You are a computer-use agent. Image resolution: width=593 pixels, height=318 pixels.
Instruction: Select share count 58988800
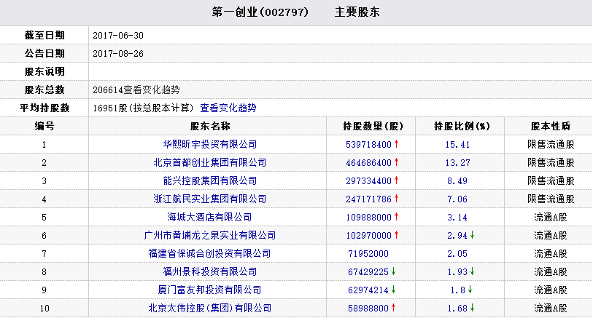point(368,309)
